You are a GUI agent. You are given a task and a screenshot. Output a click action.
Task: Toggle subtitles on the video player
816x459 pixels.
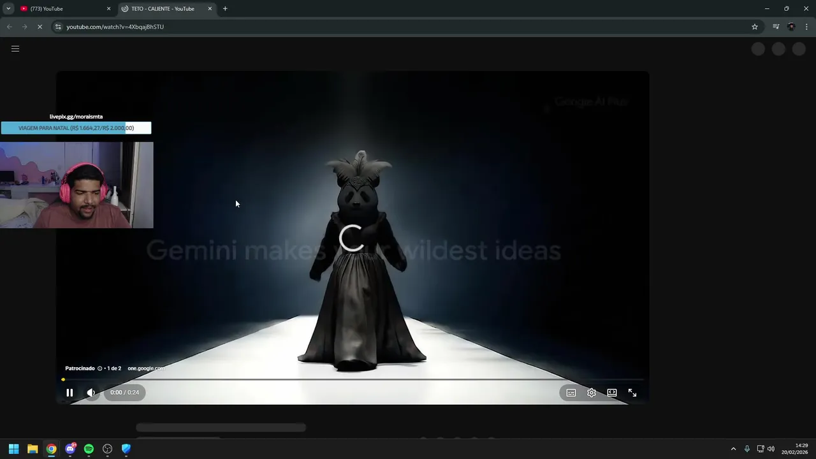point(571,393)
